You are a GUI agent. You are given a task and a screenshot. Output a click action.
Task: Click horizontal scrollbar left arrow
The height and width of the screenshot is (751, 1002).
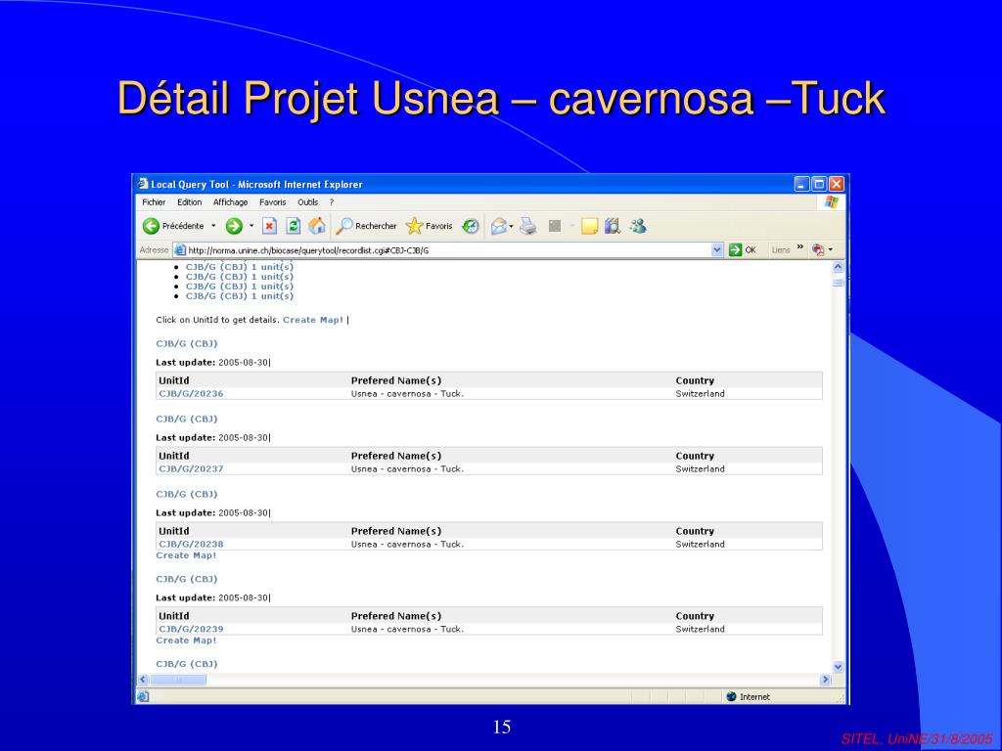pos(143,681)
